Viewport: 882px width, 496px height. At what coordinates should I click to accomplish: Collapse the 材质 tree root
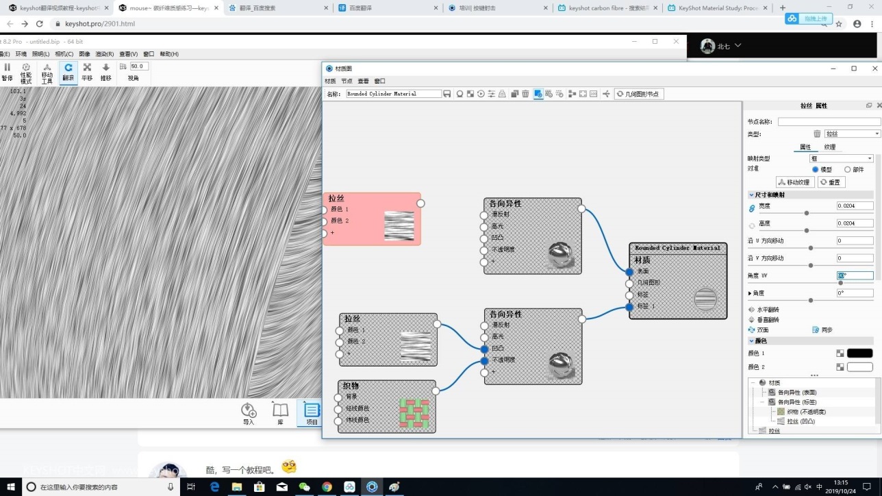[x=752, y=383]
